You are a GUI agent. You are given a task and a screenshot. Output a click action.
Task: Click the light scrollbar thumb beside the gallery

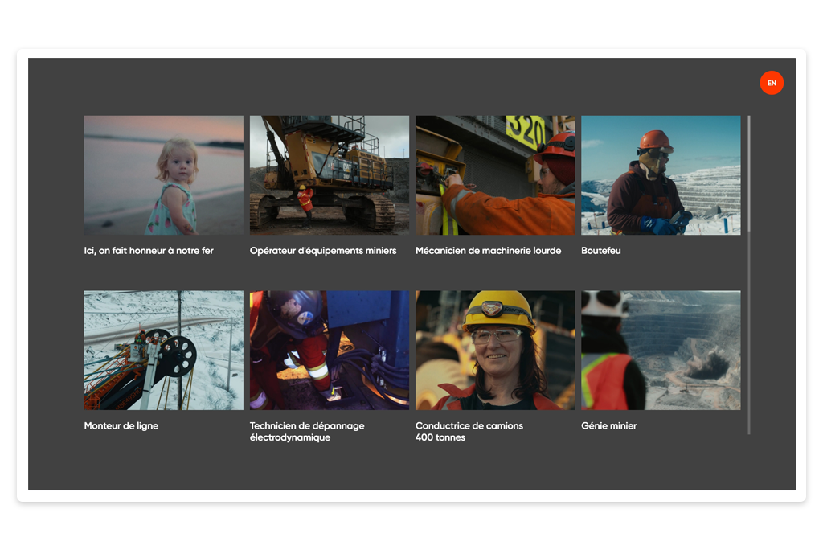click(x=749, y=173)
